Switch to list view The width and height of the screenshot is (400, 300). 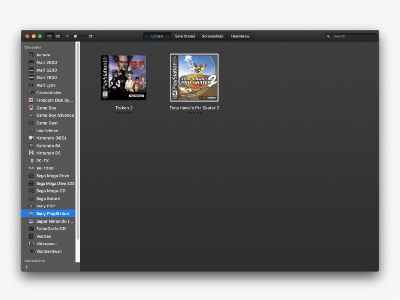(58, 36)
